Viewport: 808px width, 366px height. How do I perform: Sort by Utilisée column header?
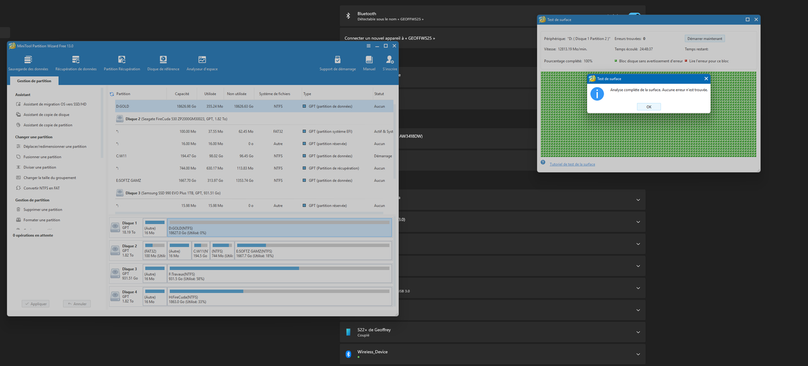pyautogui.click(x=210, y=94)
